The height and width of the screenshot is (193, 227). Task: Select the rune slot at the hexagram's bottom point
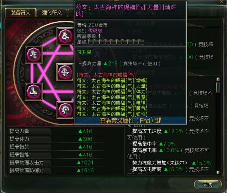pyautogui.click(x=65, y=110)
